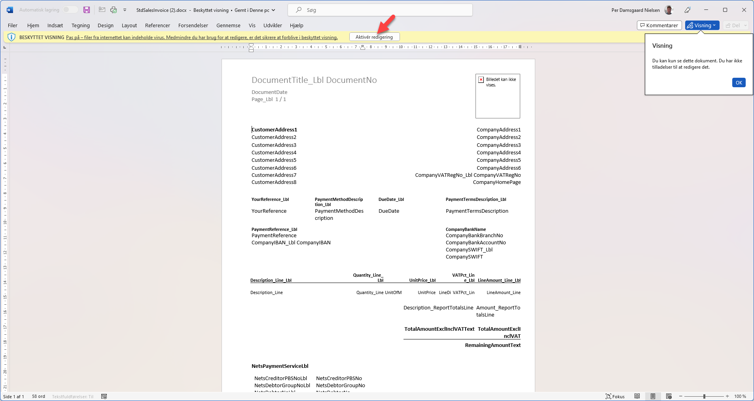
Task: Click the NetsPaymentServiceLbl heading
Action: pyautogui.click(x=280, y=366)
